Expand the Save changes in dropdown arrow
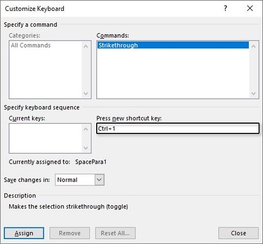 (99, 179)
